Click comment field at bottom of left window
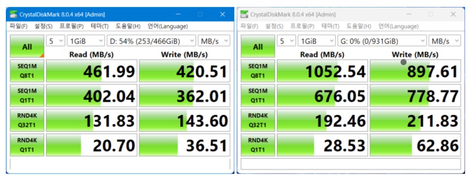472x177 pixels. pos(120,164)
